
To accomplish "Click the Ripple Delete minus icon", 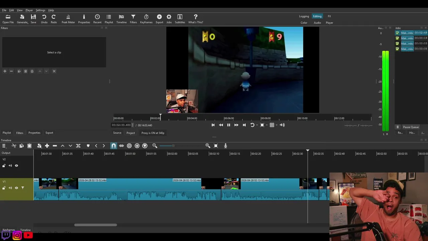I will (55, 146).
